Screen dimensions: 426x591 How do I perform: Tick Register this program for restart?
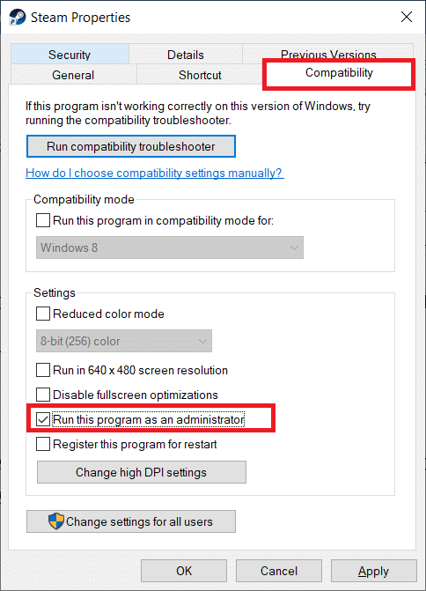coord(43,444)
